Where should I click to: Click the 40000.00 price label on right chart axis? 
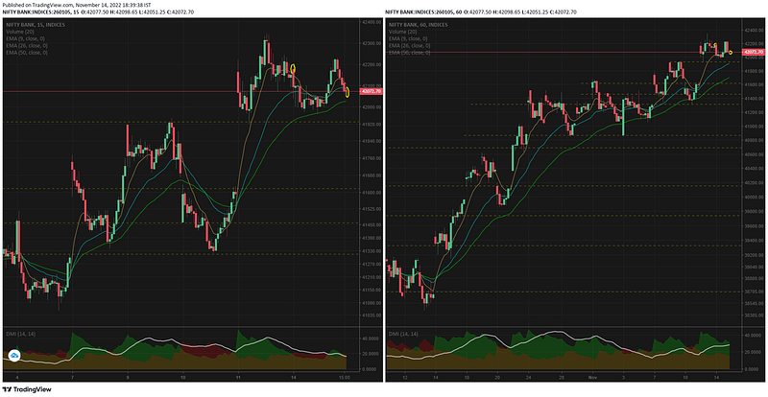pyautogui.click(x=754, y=198)
